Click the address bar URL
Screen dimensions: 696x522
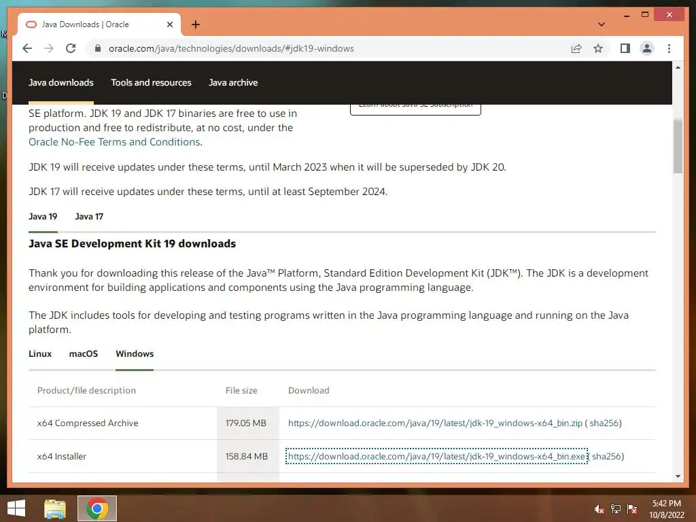[231, 48]
